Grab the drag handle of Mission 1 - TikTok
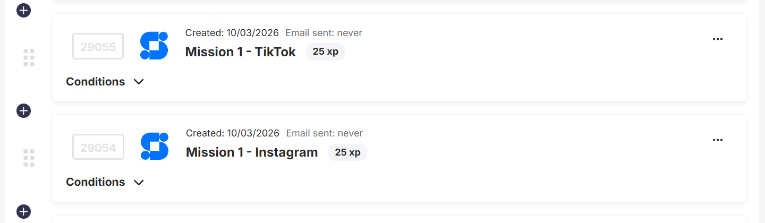 (29, 57)
